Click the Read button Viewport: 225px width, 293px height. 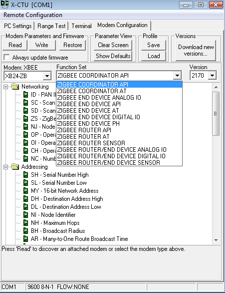(15, 45)
